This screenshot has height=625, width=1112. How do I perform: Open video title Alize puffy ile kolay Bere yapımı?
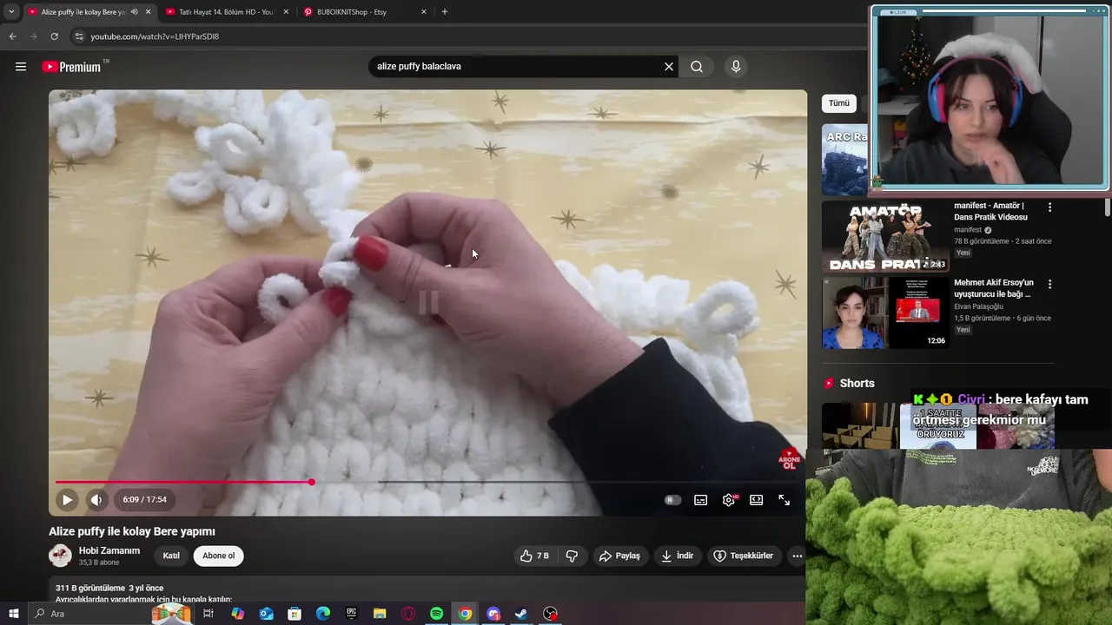132,531
